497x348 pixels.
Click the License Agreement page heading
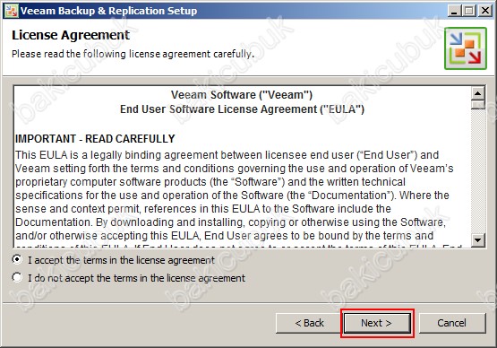[x=71, y=35]
